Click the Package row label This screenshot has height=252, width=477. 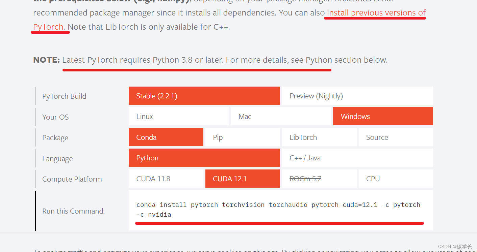click(55, 138)
